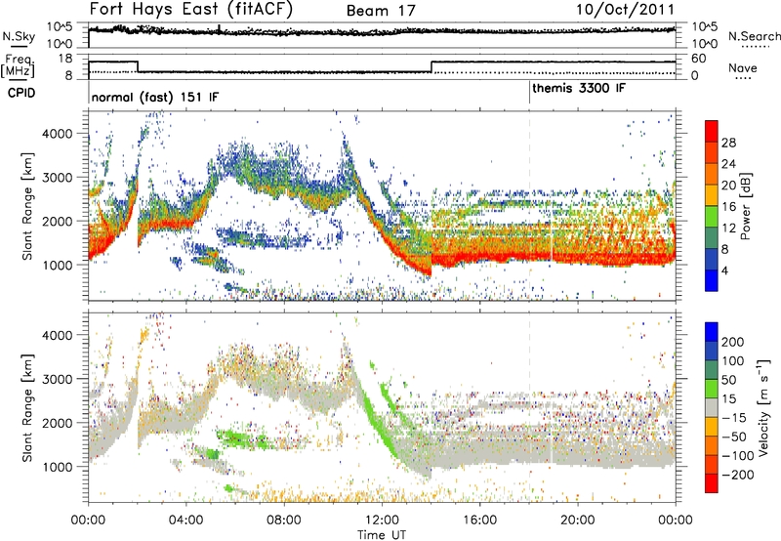The image size is (781, 541).
Task: Click the "20:00" time tick label
Action: (x=577, y=520)
